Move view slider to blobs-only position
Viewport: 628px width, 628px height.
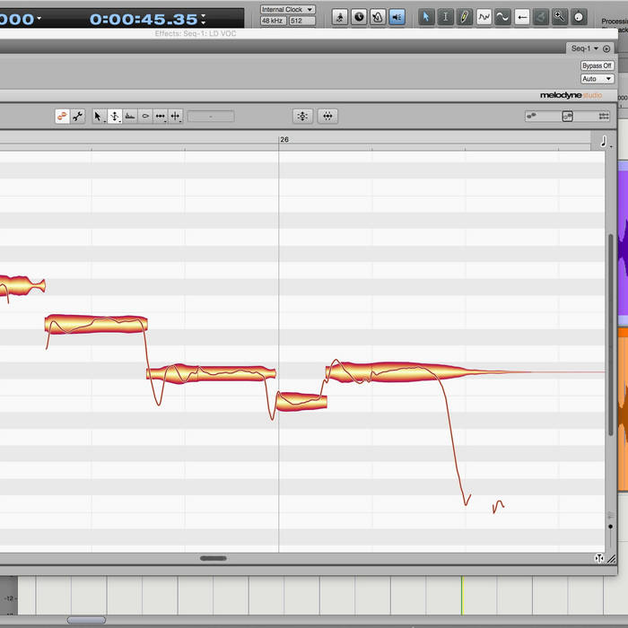pos(531,116)
